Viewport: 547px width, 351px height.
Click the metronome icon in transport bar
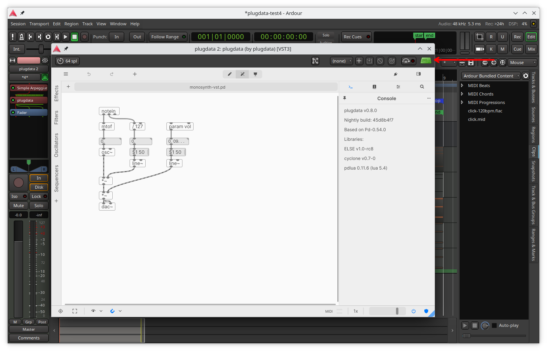point(21,37)
